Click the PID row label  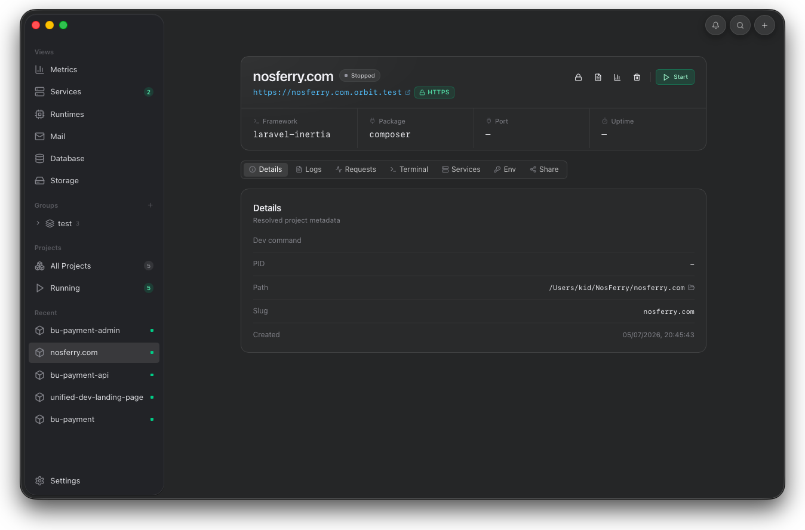click(x=259, y=264)
